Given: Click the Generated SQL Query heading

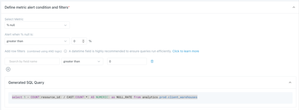Looking at the screenshot, I should pyautogui.click(x=26, y=82).
